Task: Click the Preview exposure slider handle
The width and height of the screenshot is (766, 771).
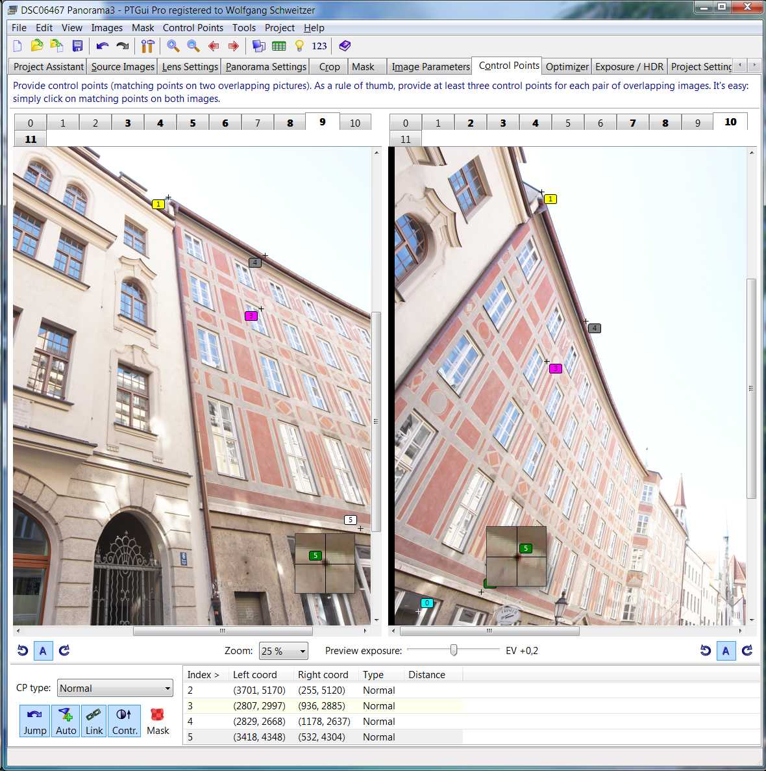Action: pyautogui.click(x=454, y=650)
